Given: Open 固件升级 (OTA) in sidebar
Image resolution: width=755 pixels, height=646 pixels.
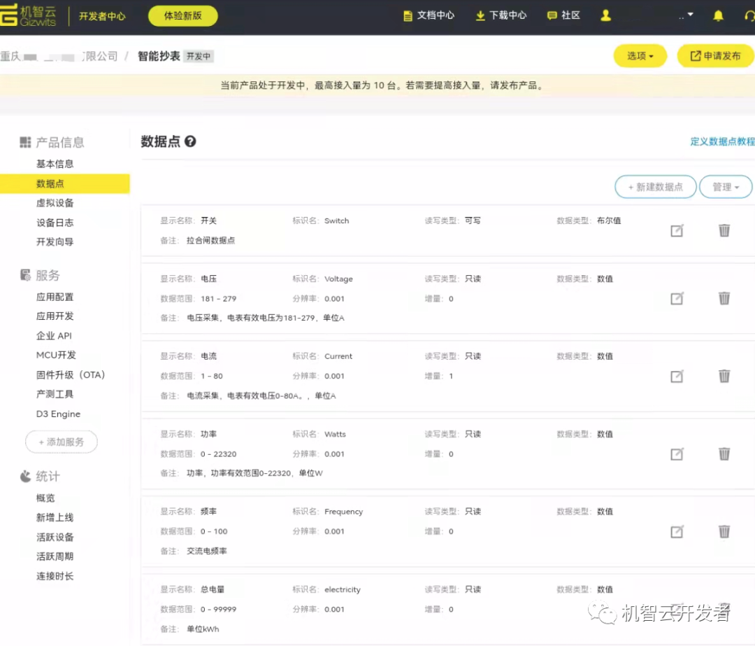Looking at the screenshot, I should coord(71,374).
